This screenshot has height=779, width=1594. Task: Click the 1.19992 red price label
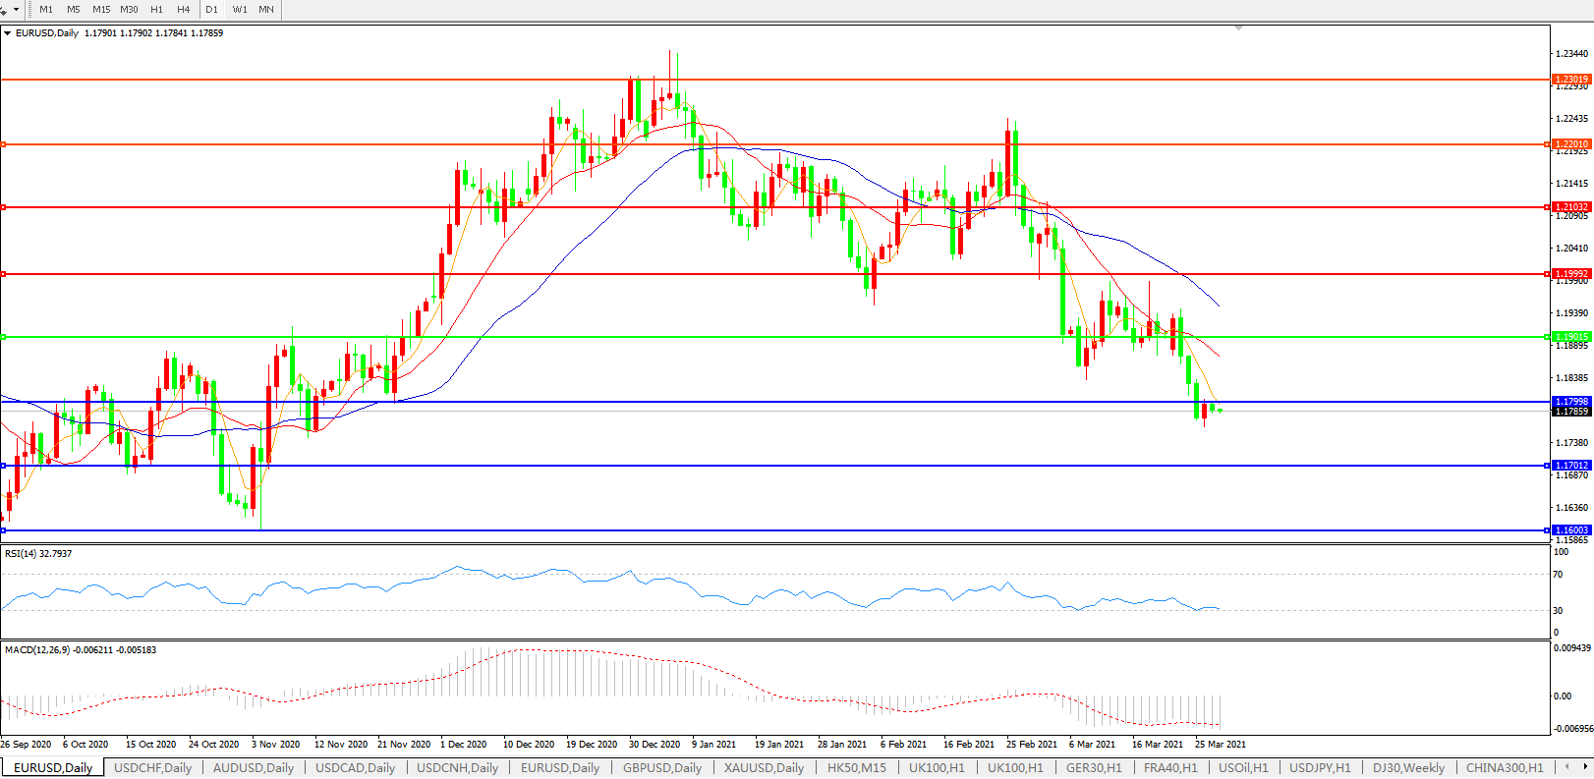tap(1570, 274)
